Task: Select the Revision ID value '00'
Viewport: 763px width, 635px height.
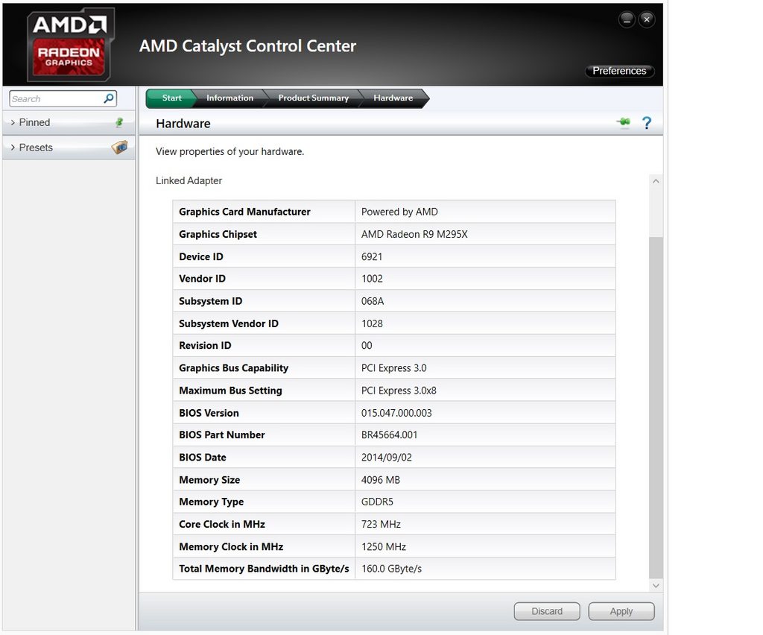Action: tap(367, 346)
